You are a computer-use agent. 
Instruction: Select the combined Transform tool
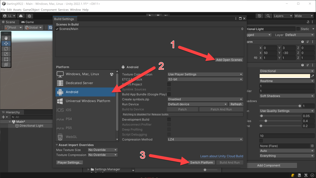tap(6, 65)
